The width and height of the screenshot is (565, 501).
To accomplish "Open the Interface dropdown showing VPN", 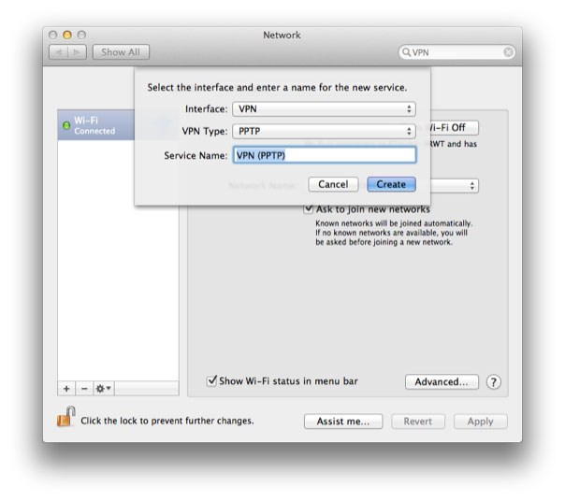I will [324, 109].
